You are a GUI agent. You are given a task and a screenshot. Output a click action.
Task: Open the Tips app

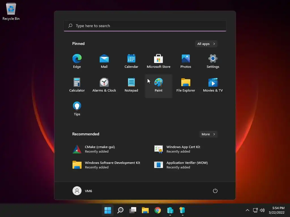(77, 109)
